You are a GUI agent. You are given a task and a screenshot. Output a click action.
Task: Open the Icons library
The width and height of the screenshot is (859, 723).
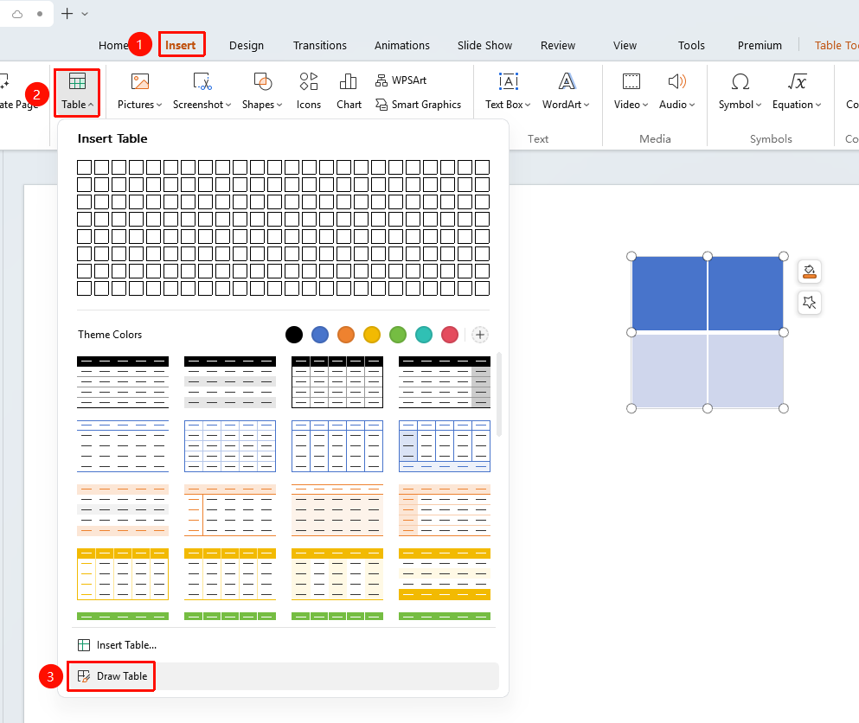pyautogui.click(x=309, y=91)
